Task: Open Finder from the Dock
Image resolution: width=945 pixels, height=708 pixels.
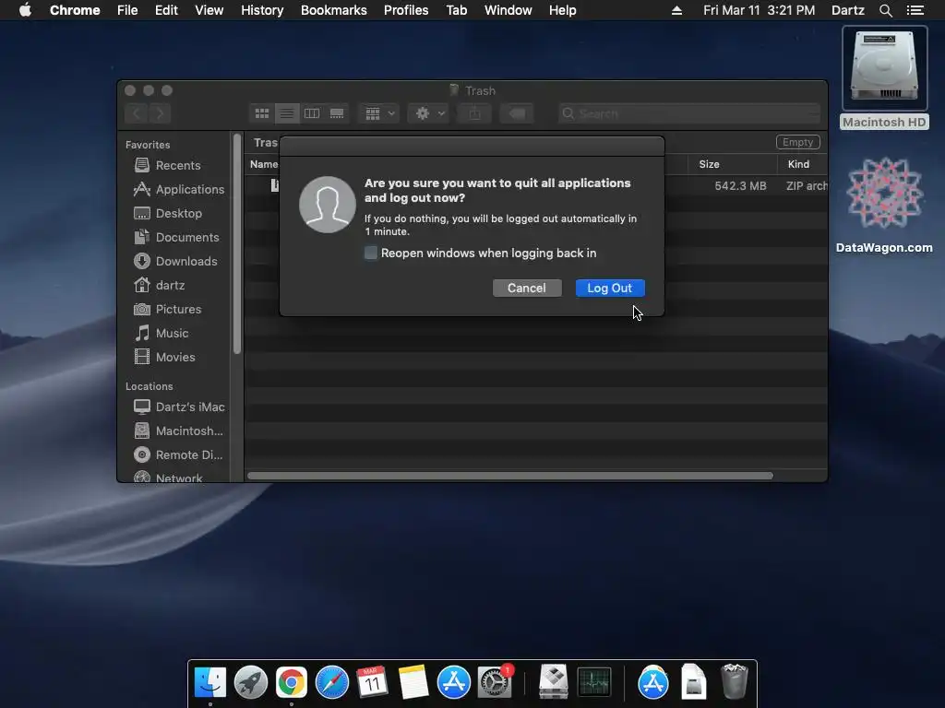Action: pos(210,682)
